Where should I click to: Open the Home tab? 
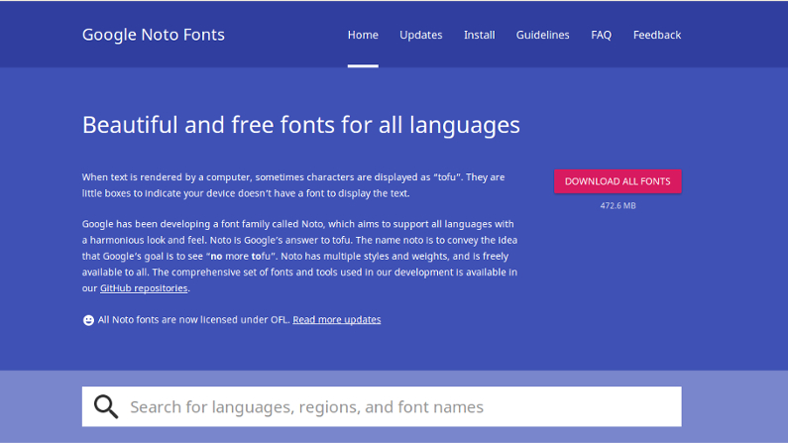coord(363,35)
